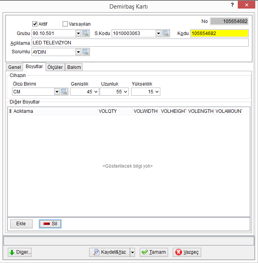Screen dimensions: 258x263
Task: Close the Demirbaş Kartı window
Action: (246, 5)
